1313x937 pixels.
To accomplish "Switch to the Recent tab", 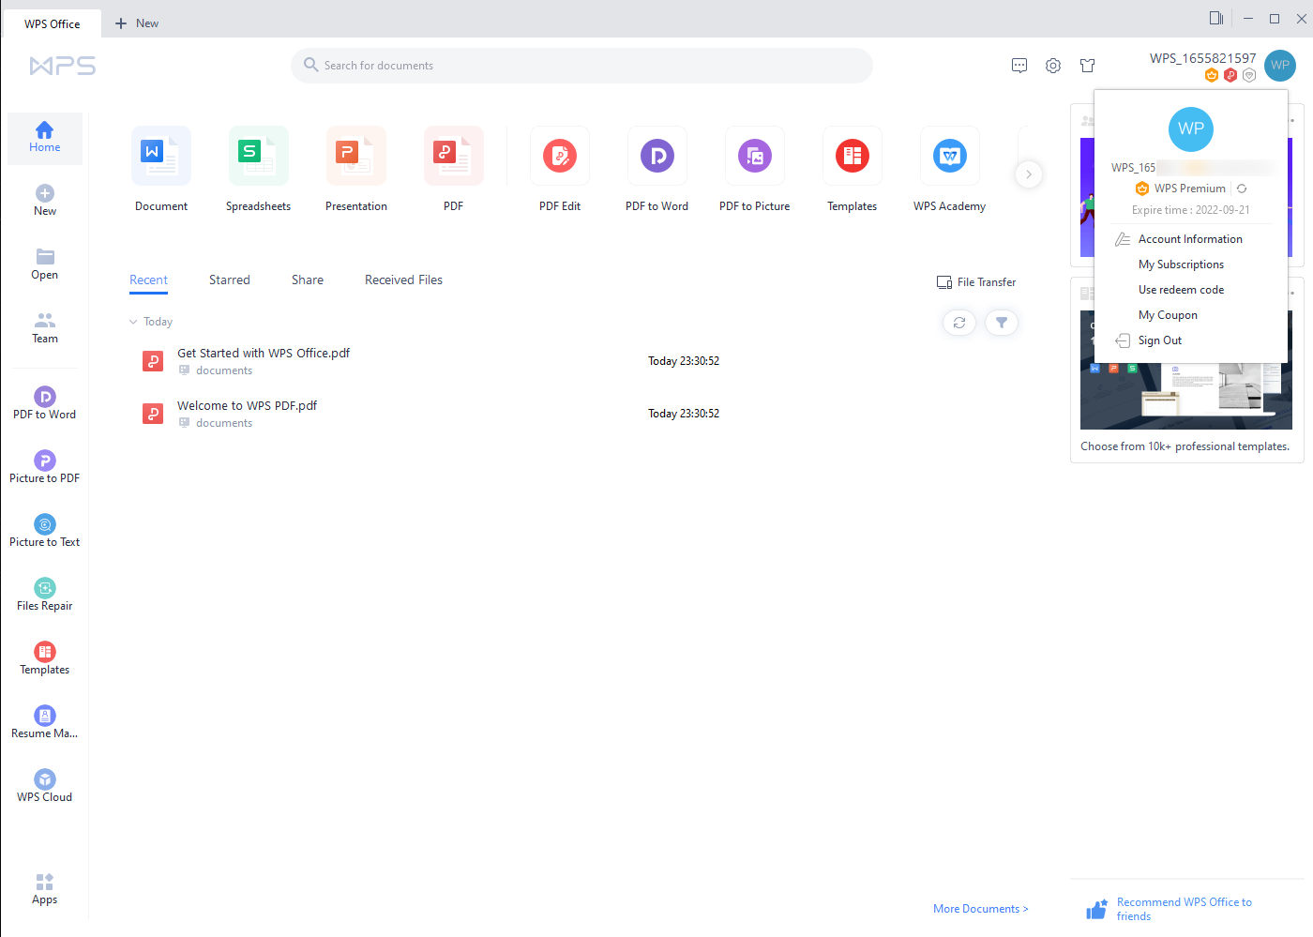I will pyautogui.click(x=148, y=280).
